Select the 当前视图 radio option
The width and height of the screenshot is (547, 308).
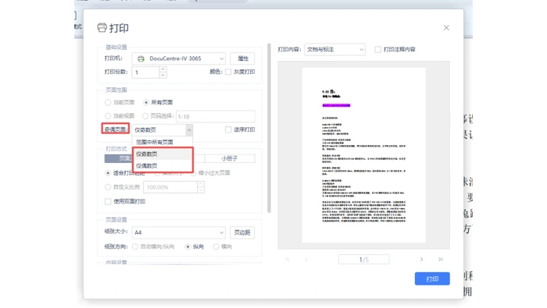pyautogui.click(x=108, y=116)
